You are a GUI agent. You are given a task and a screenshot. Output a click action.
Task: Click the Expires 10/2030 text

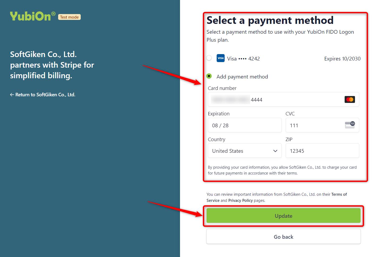click(x=342, y=59)
